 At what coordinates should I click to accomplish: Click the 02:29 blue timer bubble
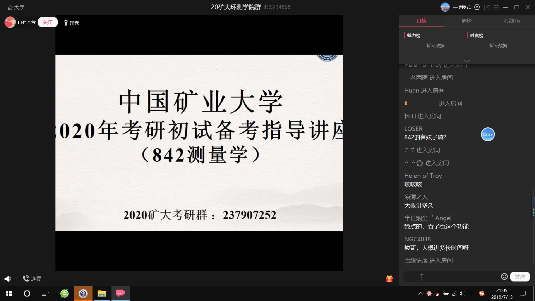tap(488, 134)
